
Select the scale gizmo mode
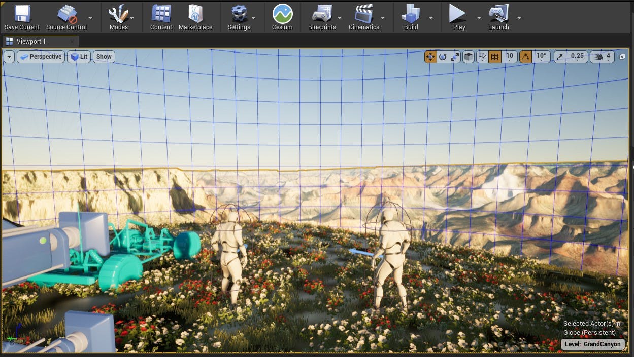(455, 57)
